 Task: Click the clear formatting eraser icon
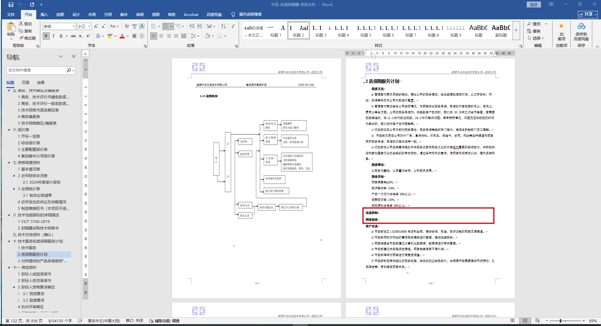[127, 26]
